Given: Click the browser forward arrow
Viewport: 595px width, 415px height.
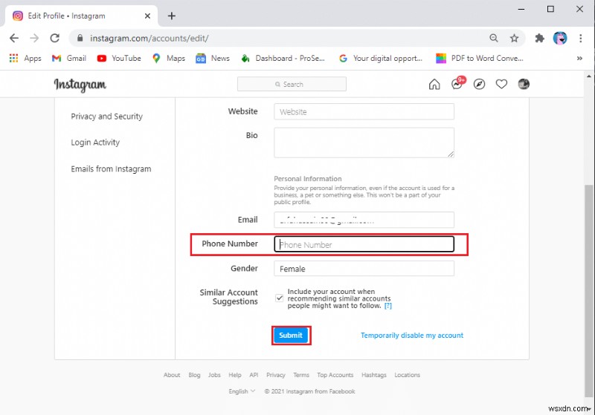Looking at the screenshot, I should (x=34, y=38).
